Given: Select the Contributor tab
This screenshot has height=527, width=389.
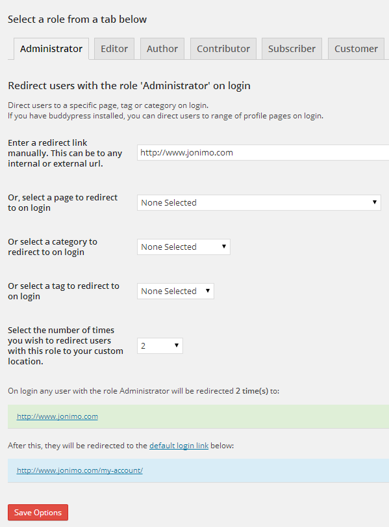Looking at the screenshot, I should 223,49.
